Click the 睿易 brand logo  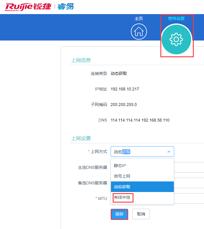(x=66, y=7)
